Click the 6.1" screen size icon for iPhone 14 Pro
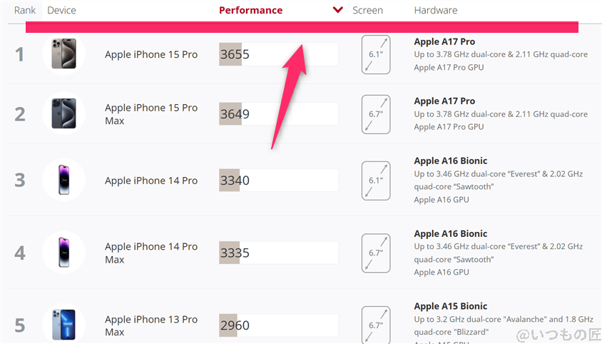The width and height of the screenshot is (602, 344). 376,181
